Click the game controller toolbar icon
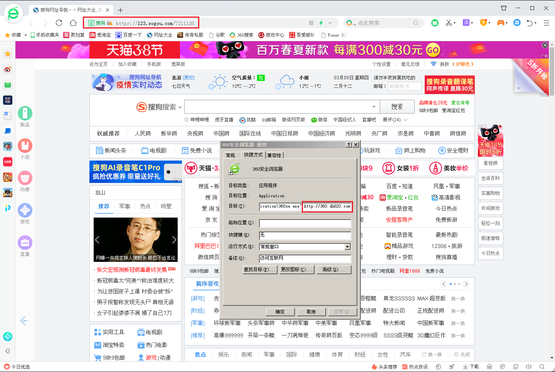Viewport: 555px width, 372px height. [x=500, y=23]
